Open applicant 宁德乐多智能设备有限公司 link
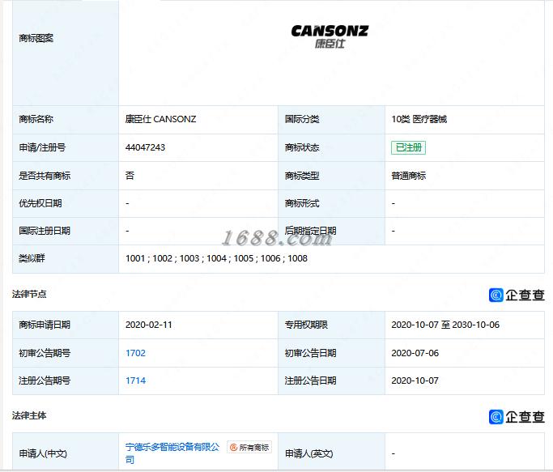 (172, 453)
